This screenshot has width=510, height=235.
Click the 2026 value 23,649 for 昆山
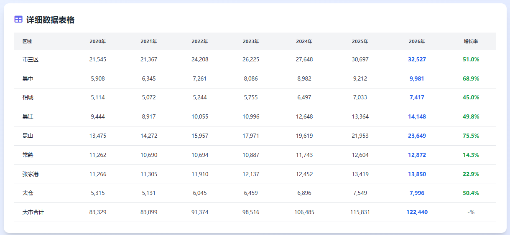[x=417, y=136]
